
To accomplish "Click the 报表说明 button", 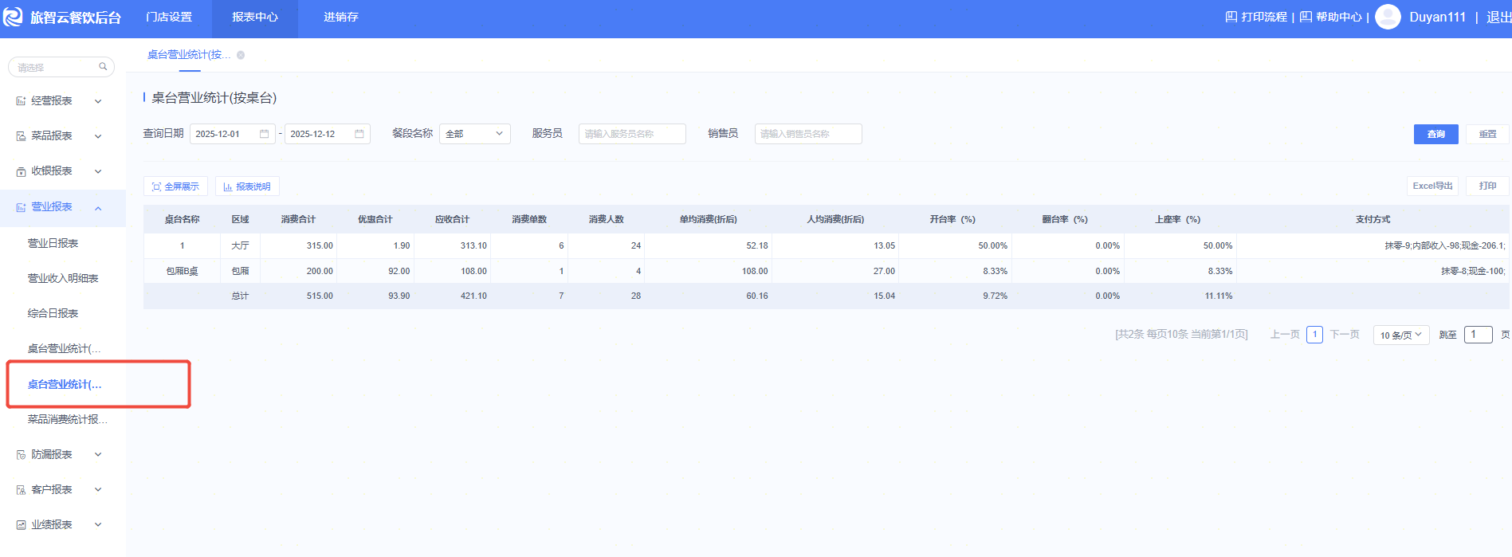I will (x=247, y=186).
